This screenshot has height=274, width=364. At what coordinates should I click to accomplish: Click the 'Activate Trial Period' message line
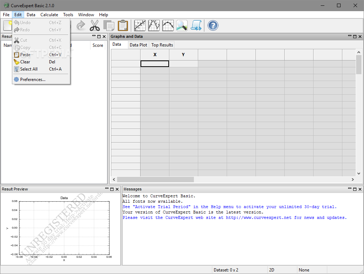(229, 207)
